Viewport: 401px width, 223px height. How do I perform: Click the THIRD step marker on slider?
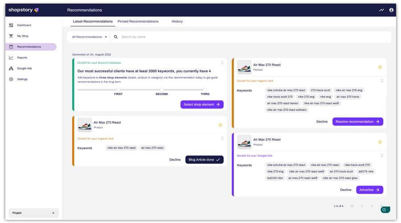205,90
